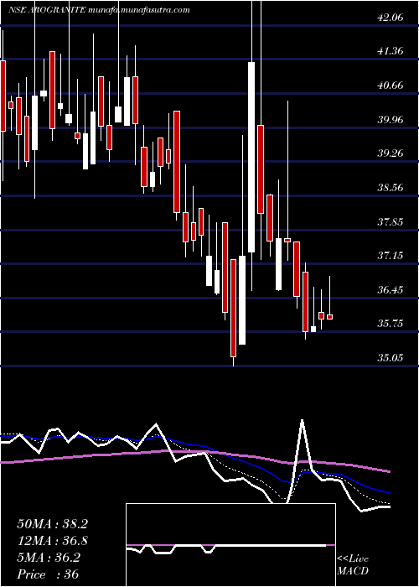Click the <<Live MACD label
This screenshot has height=587, width=419.
(353, 565)
